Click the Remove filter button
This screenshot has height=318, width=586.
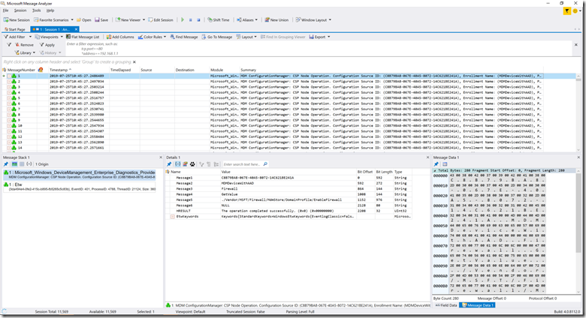click(23, 45)
